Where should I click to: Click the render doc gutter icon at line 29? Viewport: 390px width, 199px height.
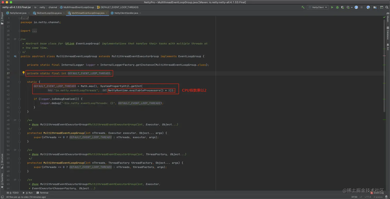pos(15,39)
